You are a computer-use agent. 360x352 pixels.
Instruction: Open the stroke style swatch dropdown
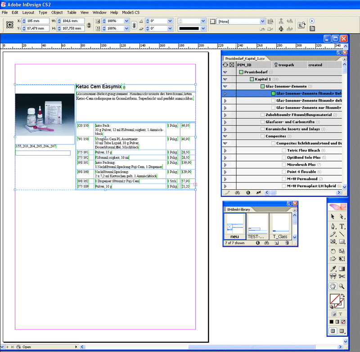coord(202,29)
